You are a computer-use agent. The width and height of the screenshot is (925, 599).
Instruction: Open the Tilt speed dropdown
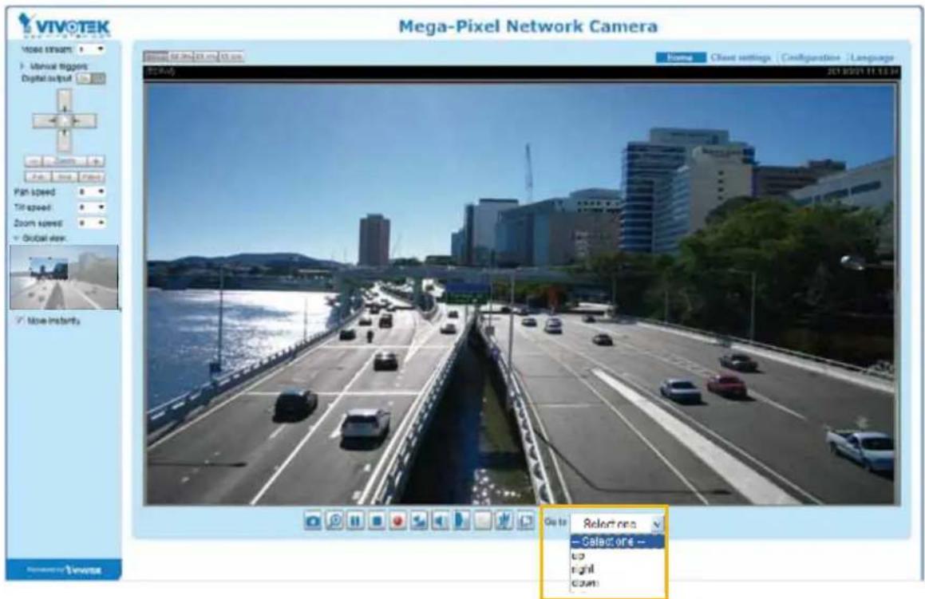click(92, 207)
